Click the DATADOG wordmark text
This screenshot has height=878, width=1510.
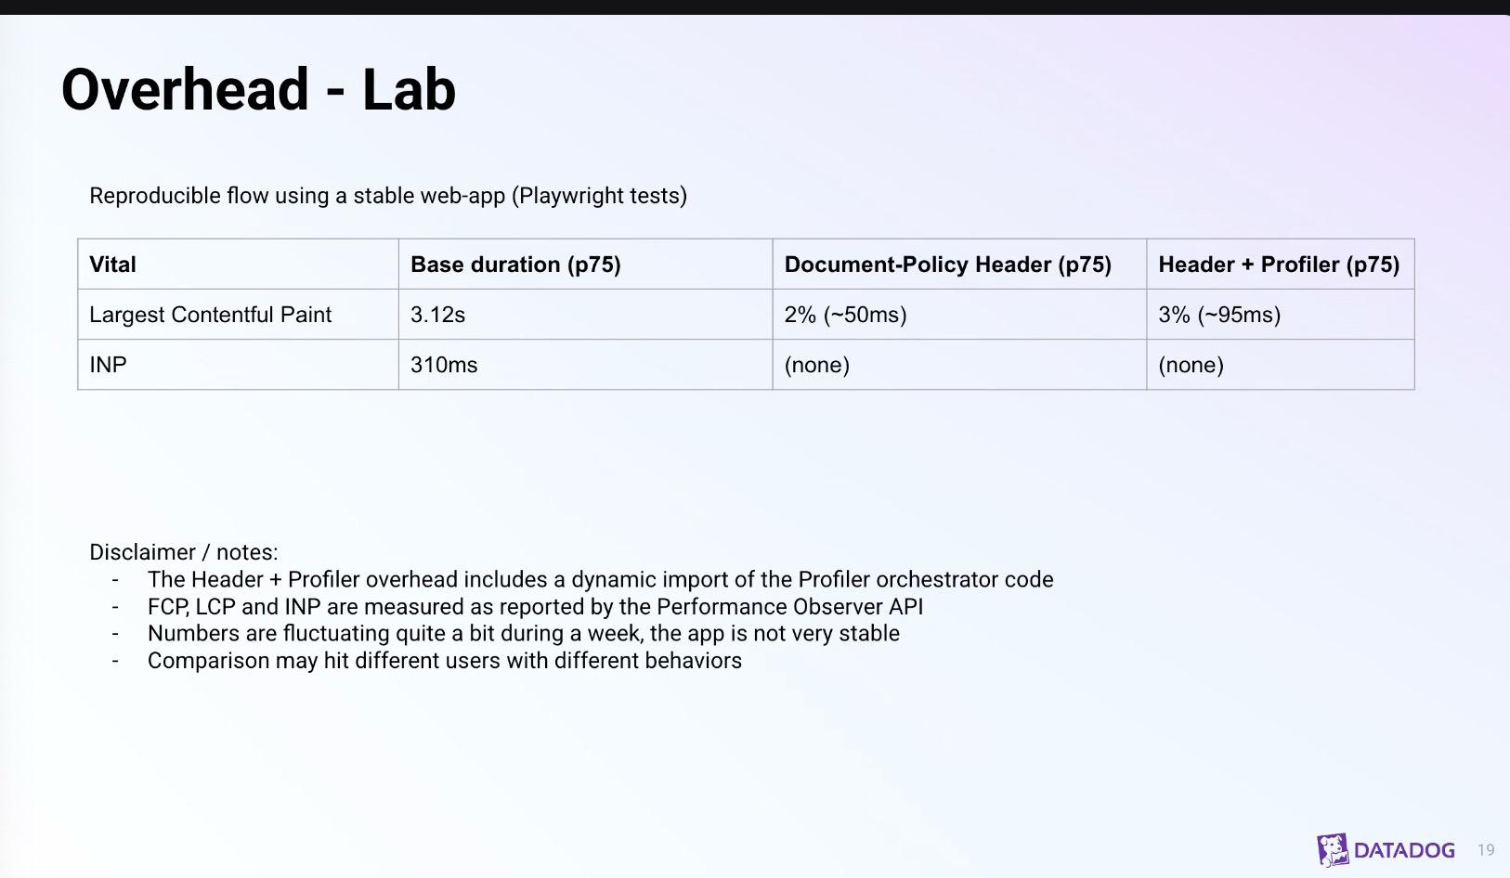click(x=1404, y=850)
